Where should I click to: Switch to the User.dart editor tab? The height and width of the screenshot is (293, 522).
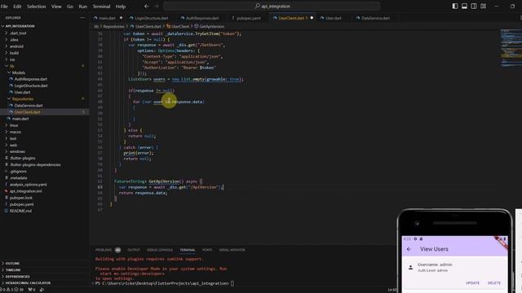click(333, 18)
